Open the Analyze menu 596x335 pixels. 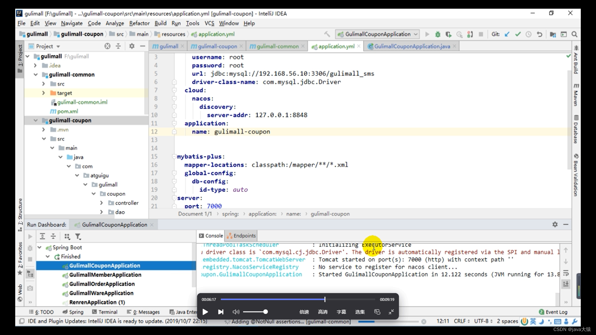(x=115, y=23)
